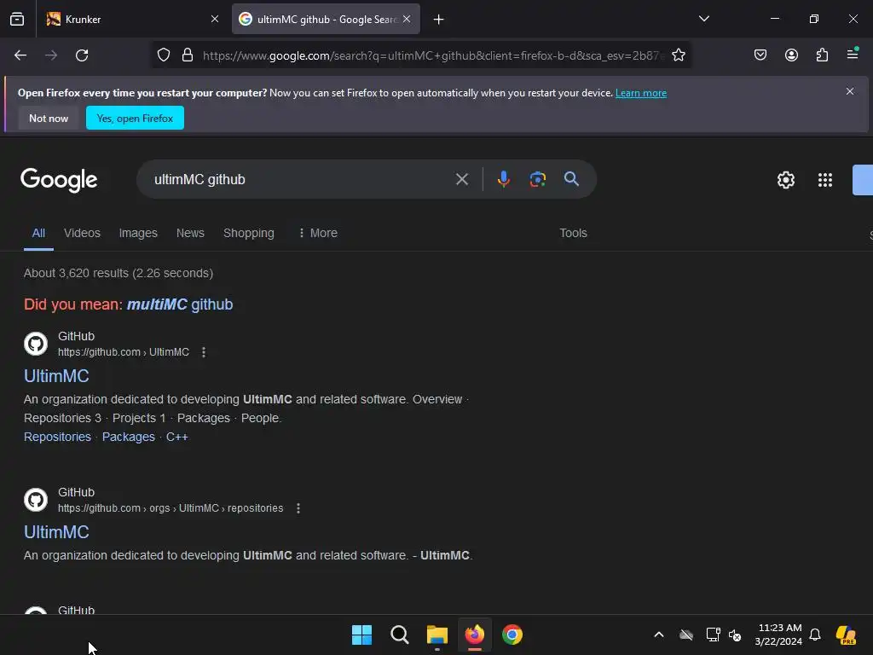Open options for repositories result

pyautogui.click(x=298, y=508)
